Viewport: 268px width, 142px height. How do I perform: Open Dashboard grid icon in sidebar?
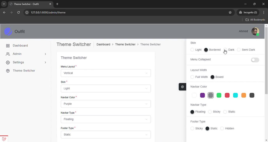tap(8, 46)
